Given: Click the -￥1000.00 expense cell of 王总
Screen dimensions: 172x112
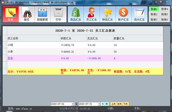Looking at the screenshot, I should [100, 58].
